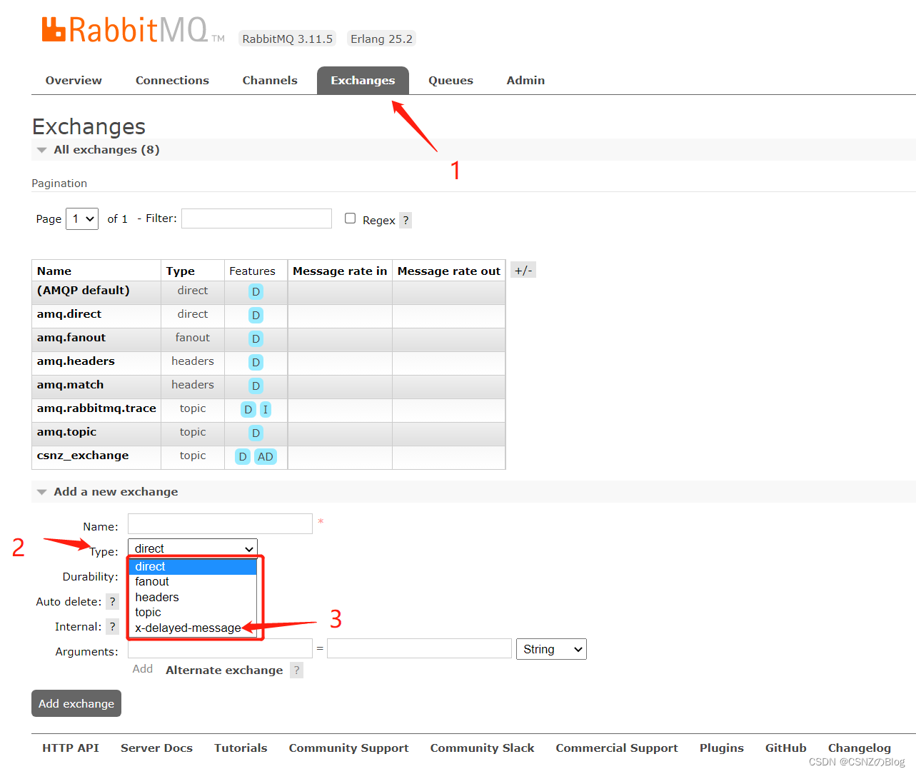916x774 pixels.
Task: Enable the Regex filter checkbox
Action: (350, 218)
